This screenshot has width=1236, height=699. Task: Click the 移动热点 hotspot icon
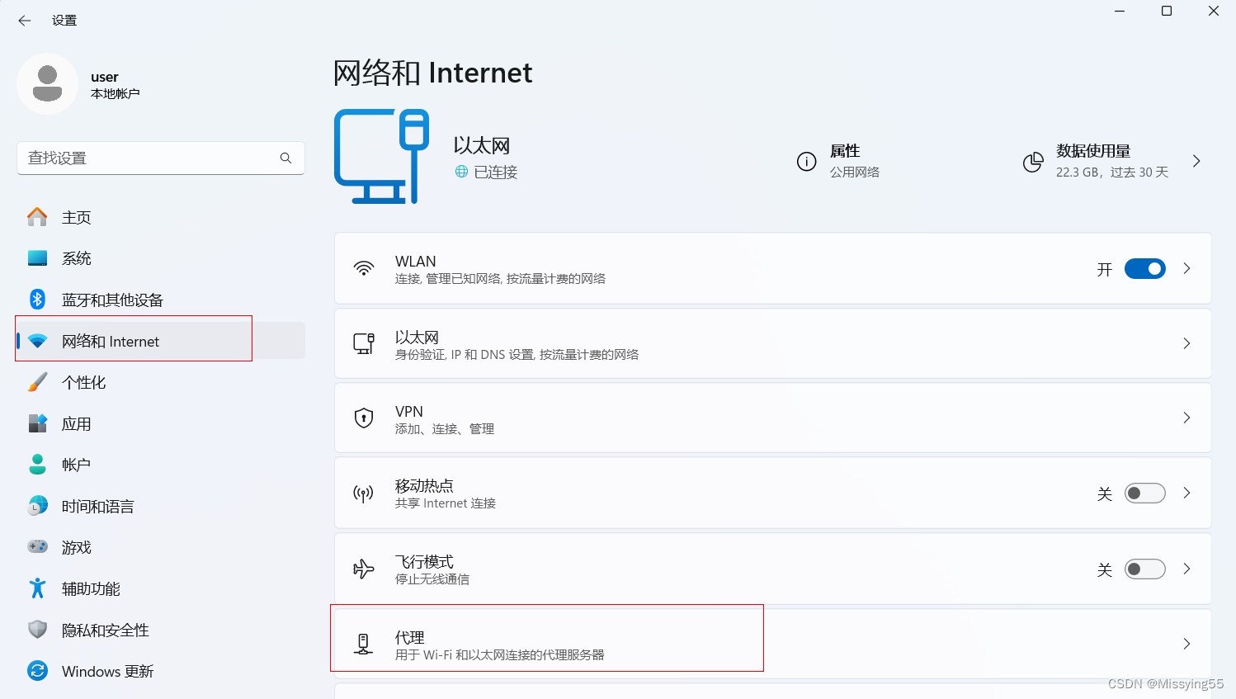[x=364, y=493]
